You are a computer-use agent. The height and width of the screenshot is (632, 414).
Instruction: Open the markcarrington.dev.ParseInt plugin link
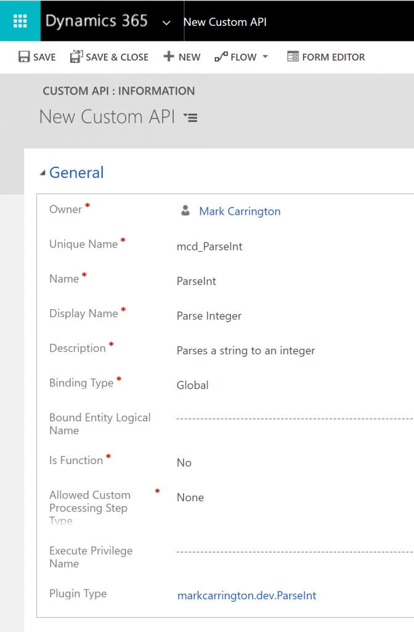246,596
